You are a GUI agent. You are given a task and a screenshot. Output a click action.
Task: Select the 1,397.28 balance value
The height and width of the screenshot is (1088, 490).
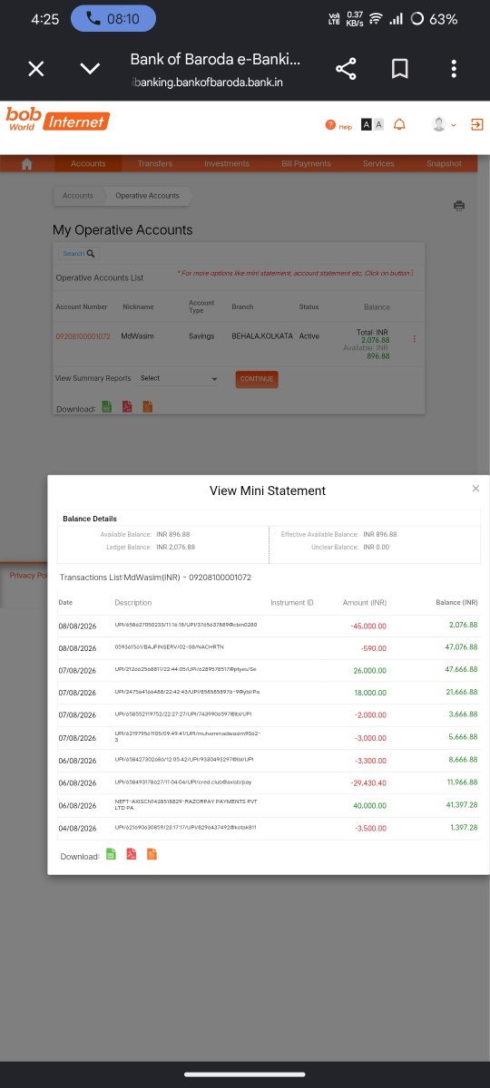point(462,828)
